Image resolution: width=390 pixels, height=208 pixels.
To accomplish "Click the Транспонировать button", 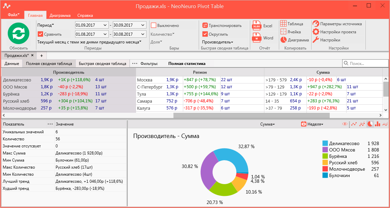I will 222,25.
